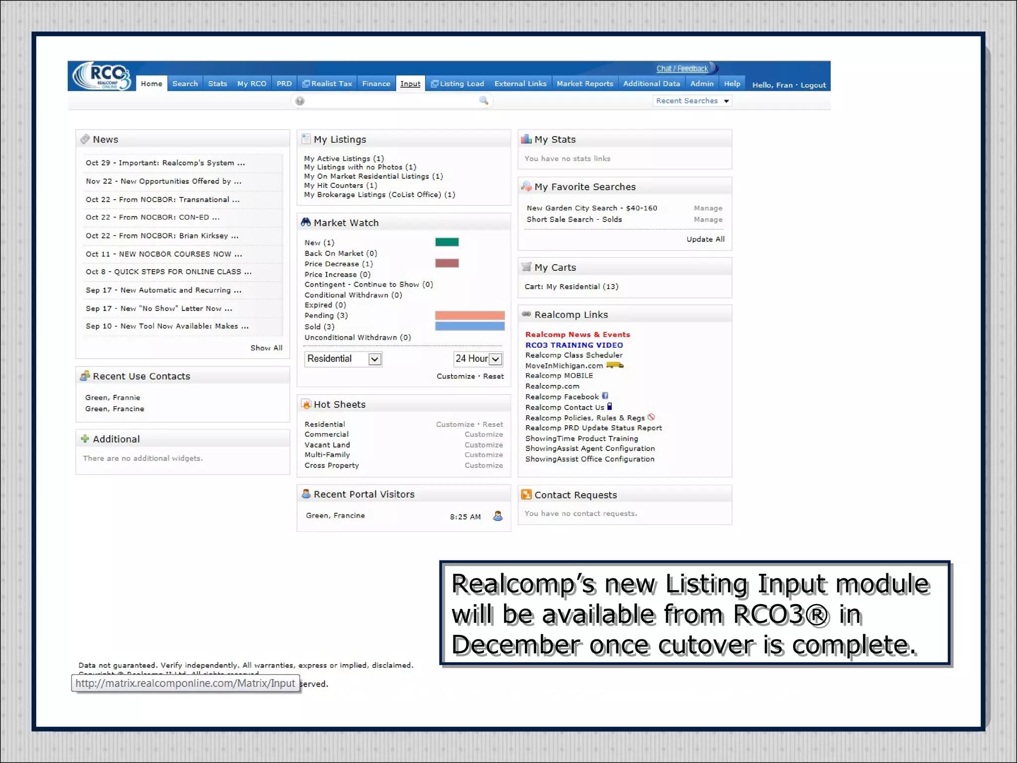Click the Hot Sheets flame icon
The height and width of the screenshot is (763, 1017).
[306, 404]
